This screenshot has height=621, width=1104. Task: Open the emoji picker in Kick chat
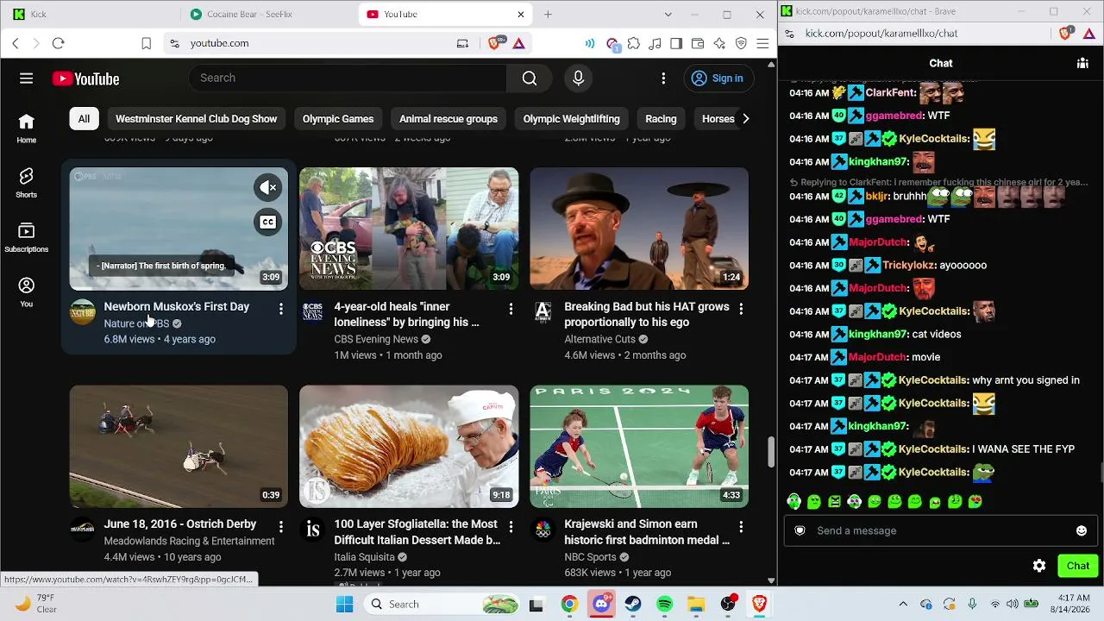[x=1082, y=530]
